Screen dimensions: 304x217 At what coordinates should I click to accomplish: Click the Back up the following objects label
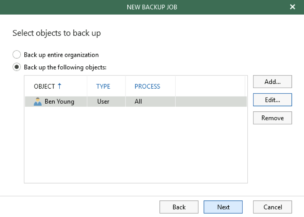pyautogui.click(x=65, y=67)
